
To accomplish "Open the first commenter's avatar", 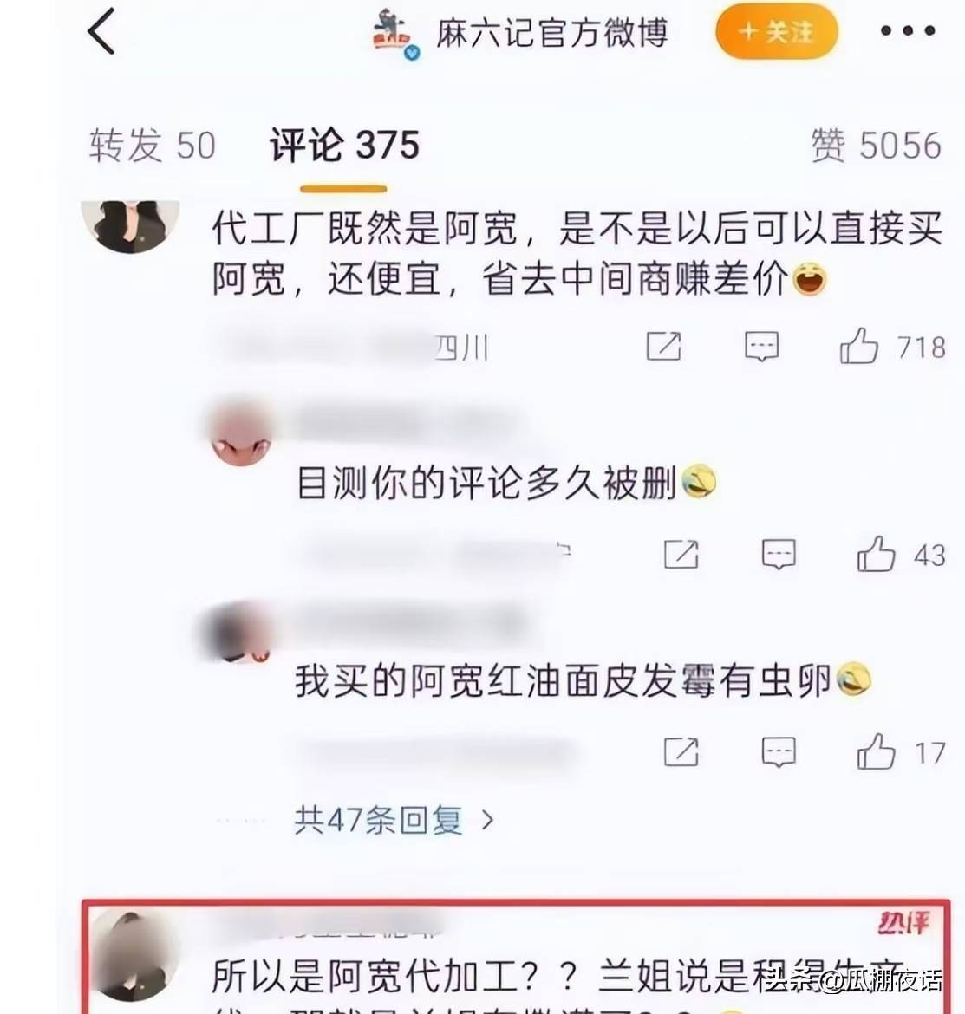I will (x=130, y=225).
